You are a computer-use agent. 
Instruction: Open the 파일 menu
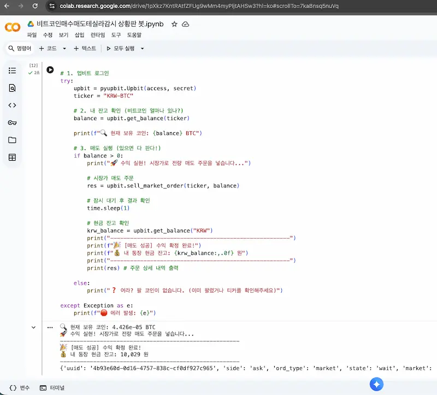point(32,35)
